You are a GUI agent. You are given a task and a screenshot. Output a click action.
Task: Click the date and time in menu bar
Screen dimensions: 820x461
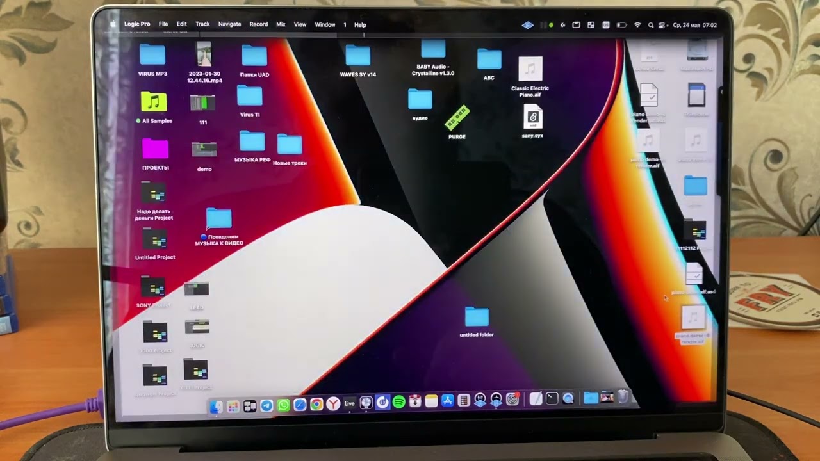click(695, 25)
